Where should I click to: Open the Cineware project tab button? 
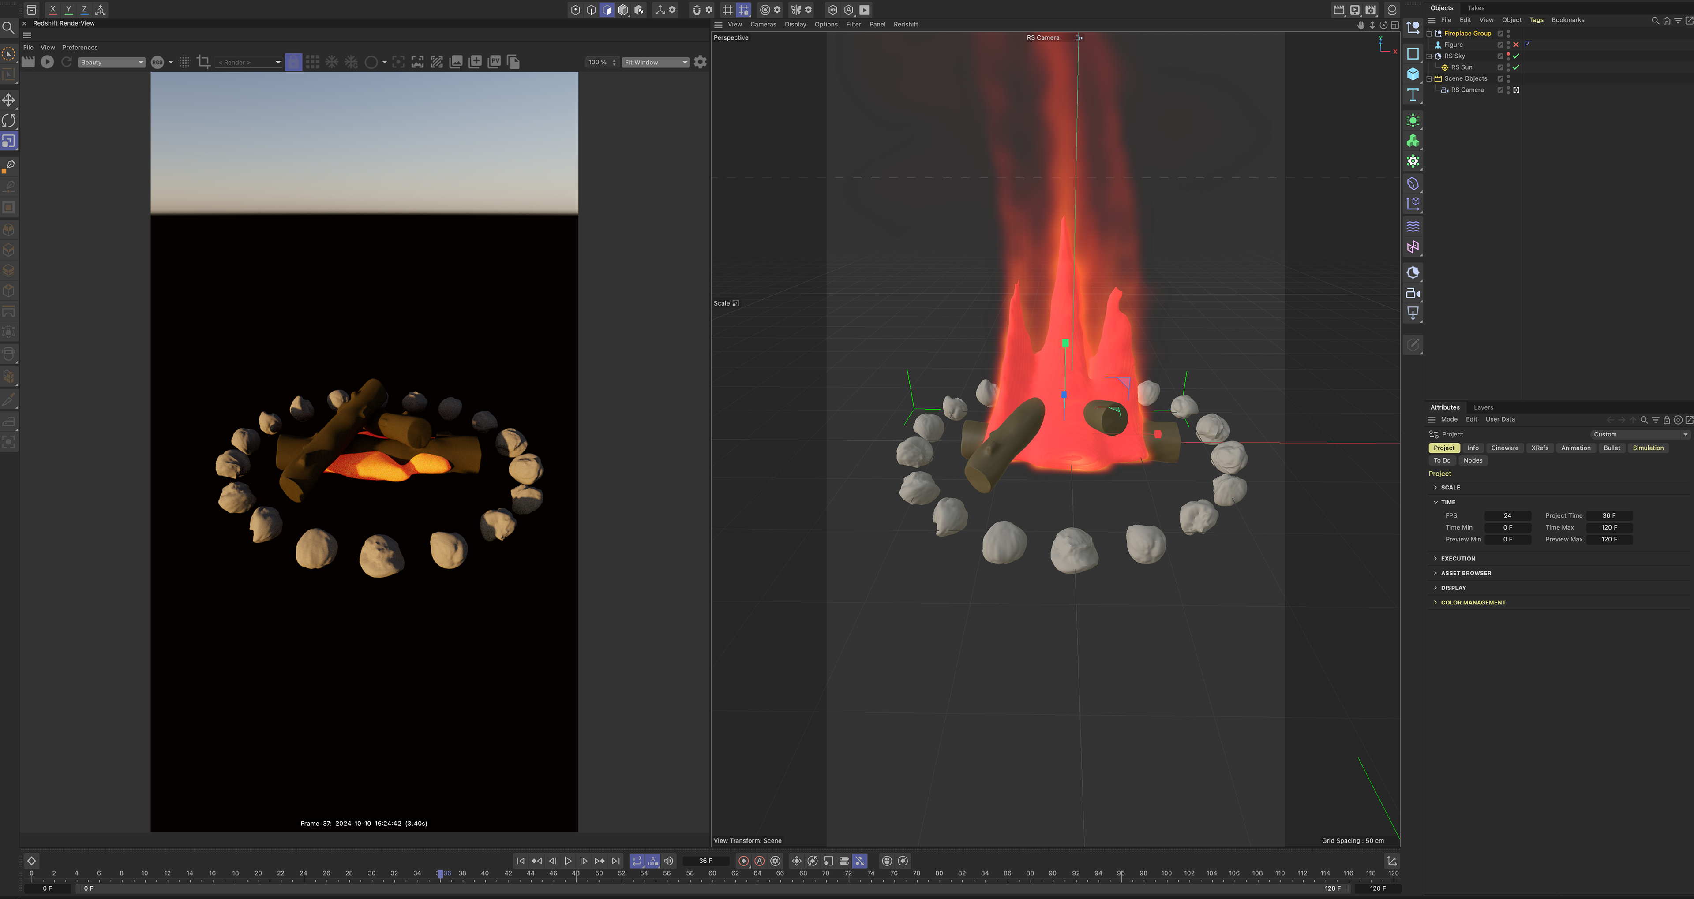[1505, 448]
